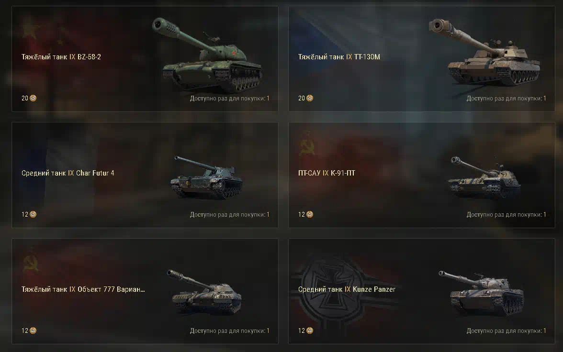Click the Объект 777 tank image
This screenshot has height=352, width=563.
[x=204, y=292]
